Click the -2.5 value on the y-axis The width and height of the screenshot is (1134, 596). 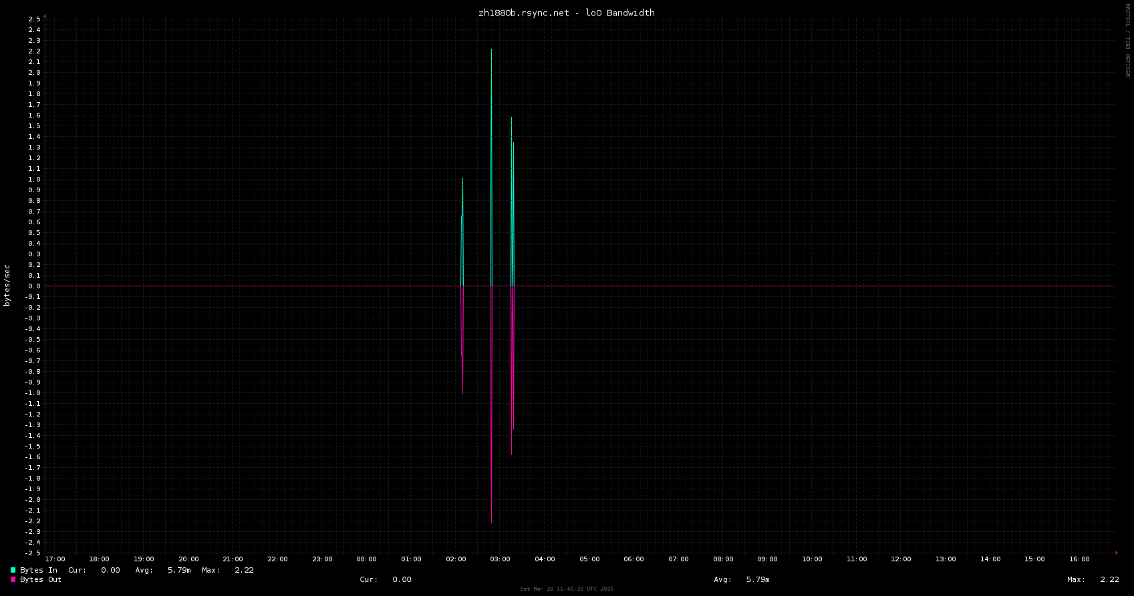pos(33,553)
